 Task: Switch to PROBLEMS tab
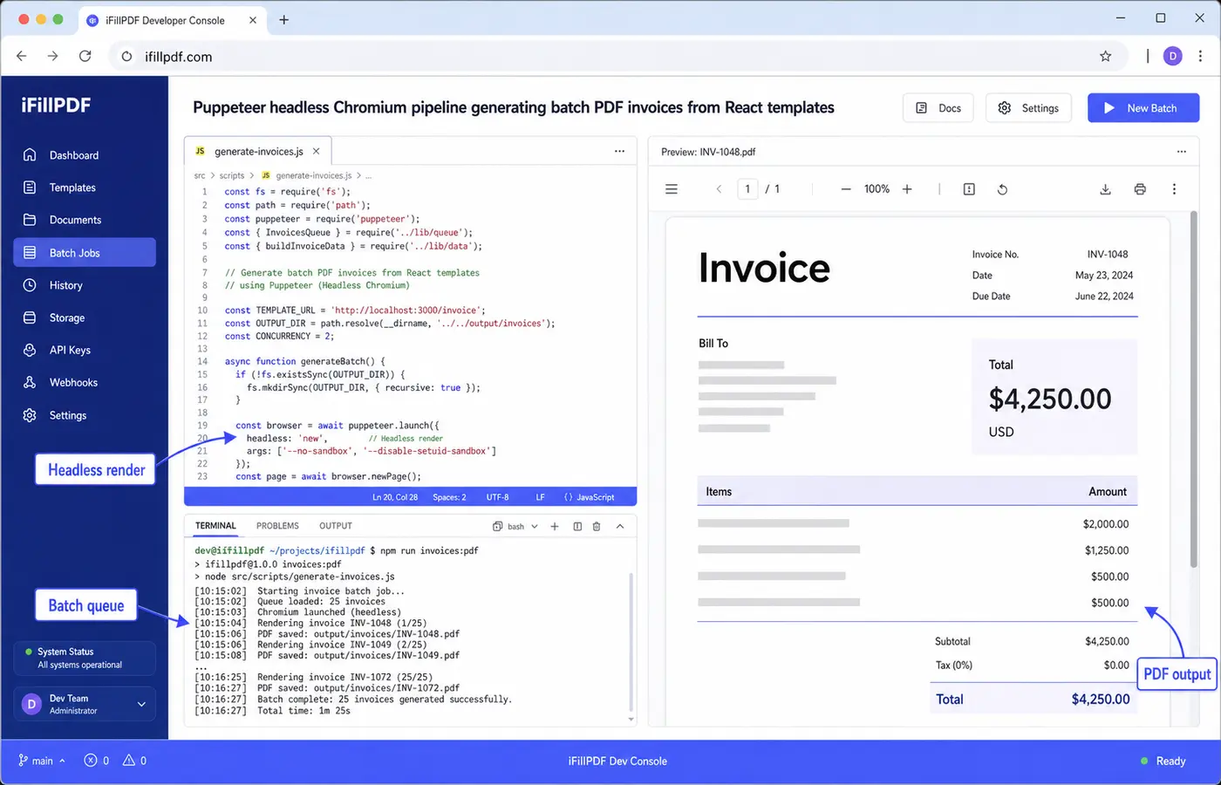277,526
